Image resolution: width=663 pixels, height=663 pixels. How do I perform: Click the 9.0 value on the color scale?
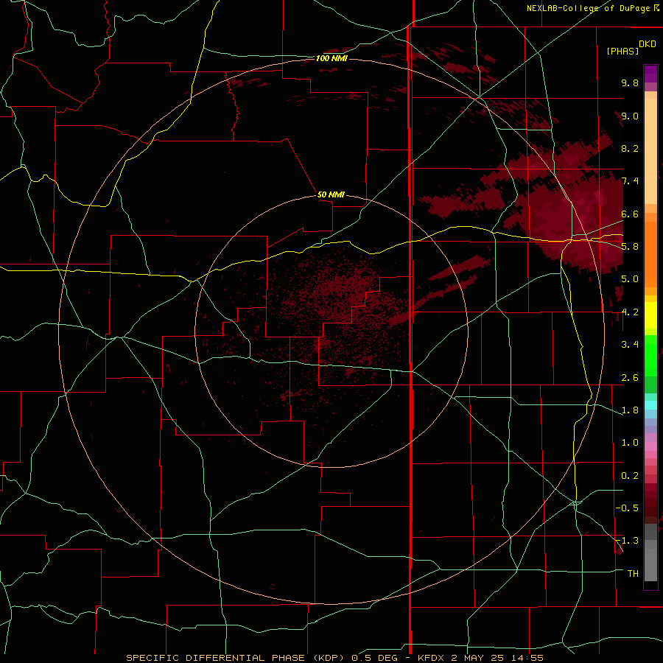pyautogui.click(x=630, y=116)
